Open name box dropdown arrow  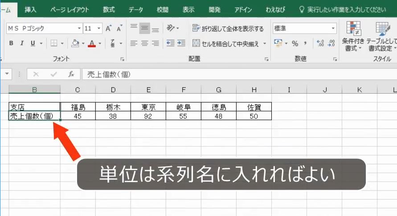[7, 74]
